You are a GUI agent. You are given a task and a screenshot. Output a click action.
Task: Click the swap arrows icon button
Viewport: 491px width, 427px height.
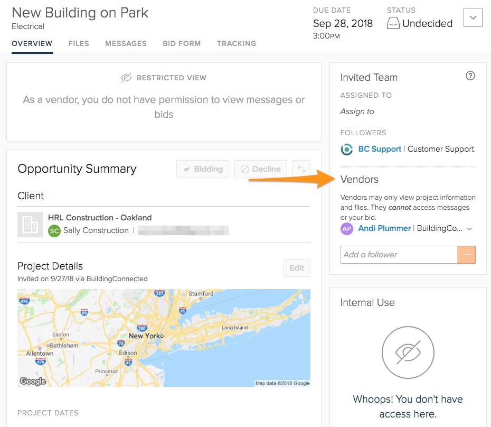click(301, 169)
